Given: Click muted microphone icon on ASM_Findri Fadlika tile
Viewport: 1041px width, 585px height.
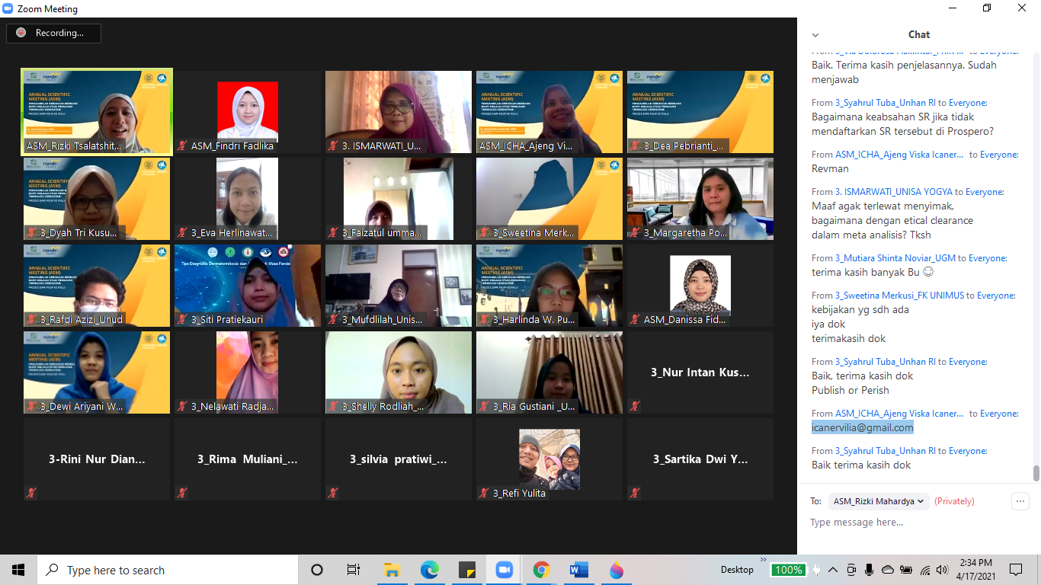Looking at the screenshot, I should tap(182, 146).
